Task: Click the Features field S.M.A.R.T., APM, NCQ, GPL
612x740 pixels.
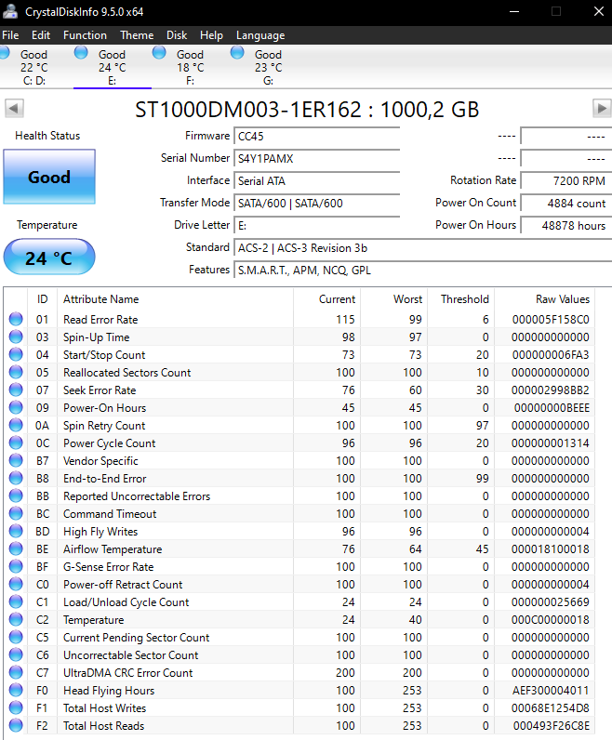Action: (423, 271)
